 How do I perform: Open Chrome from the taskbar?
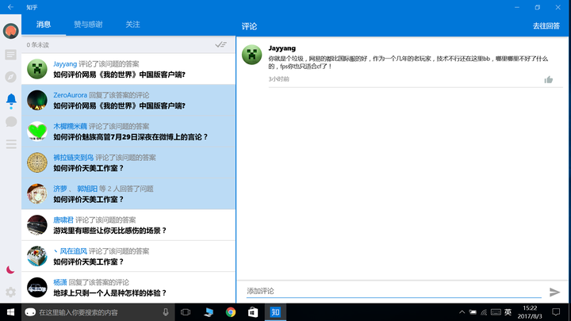pos(231,312)
